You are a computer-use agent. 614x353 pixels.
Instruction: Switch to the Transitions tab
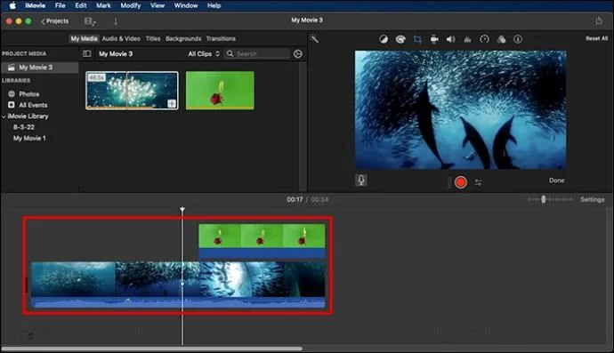(221, 38)
